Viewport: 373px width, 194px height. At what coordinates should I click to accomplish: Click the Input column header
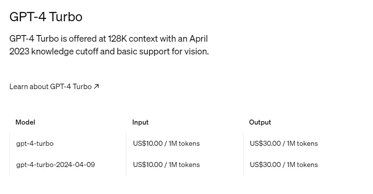pos(140,122)
